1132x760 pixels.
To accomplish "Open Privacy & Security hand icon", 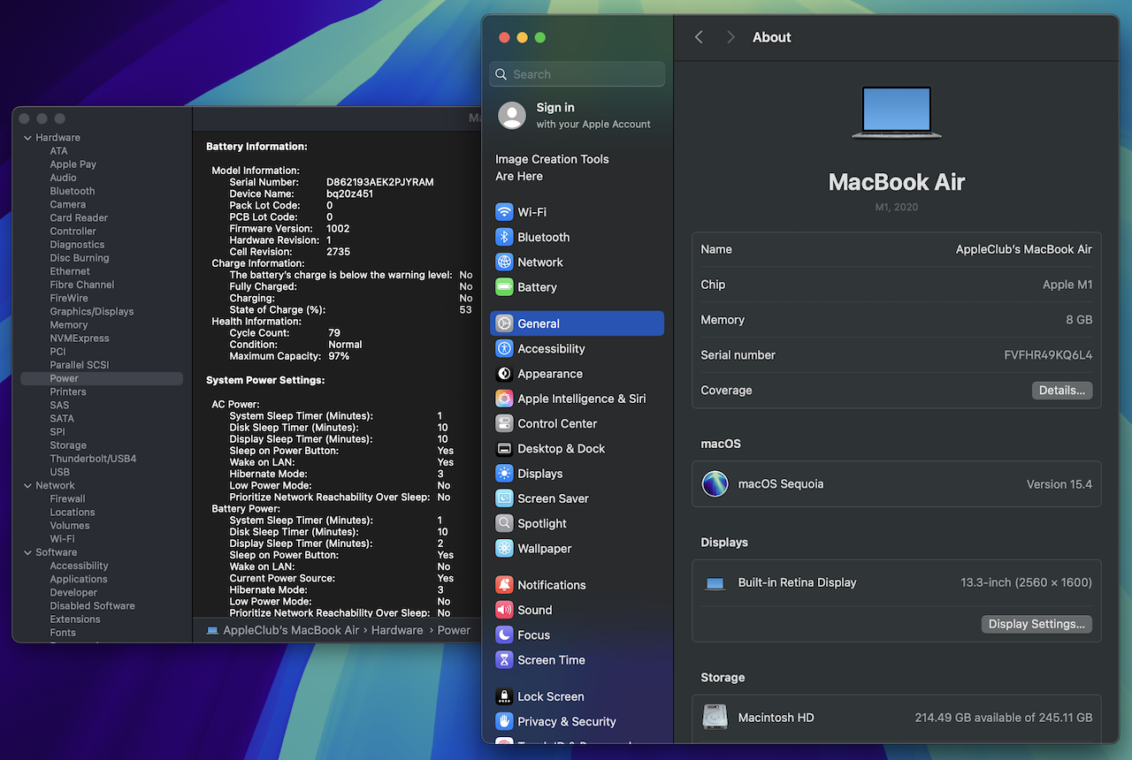I will click(x=504, y=721).
